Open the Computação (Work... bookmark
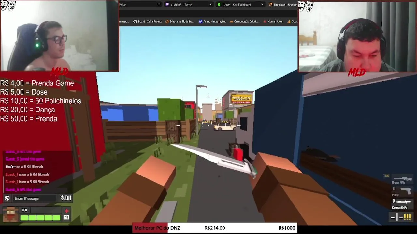Viewport: 417px width, 234px height. tap(244, 22)
